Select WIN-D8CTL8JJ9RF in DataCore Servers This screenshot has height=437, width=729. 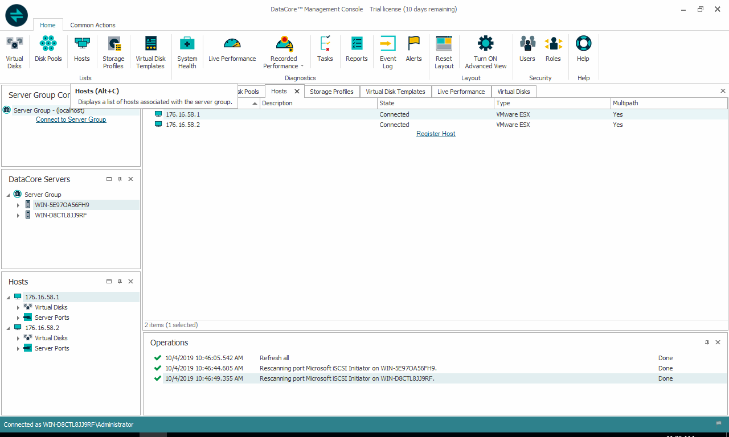pyautogui.click(x=61, y=215)
